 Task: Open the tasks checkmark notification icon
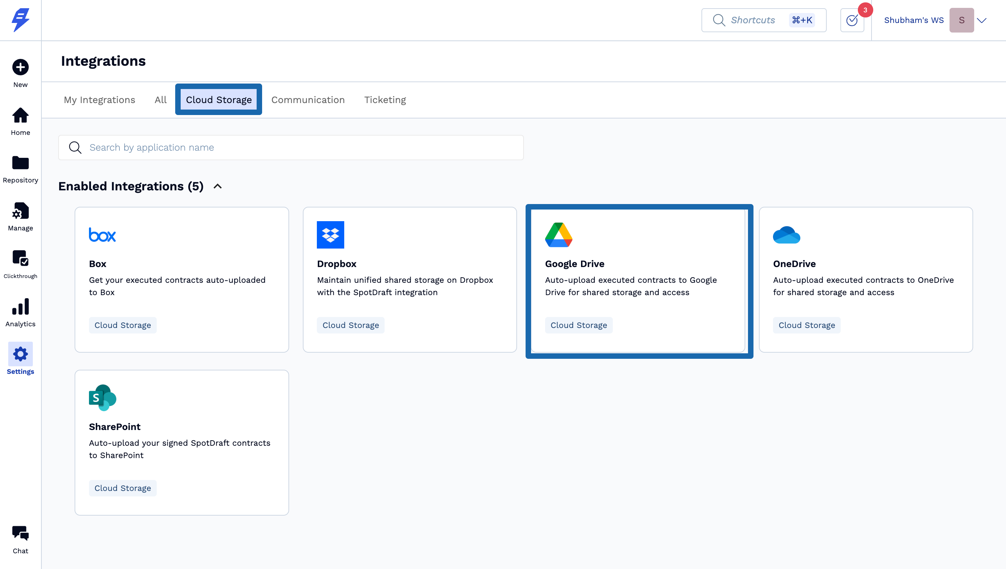pos(852,20)
